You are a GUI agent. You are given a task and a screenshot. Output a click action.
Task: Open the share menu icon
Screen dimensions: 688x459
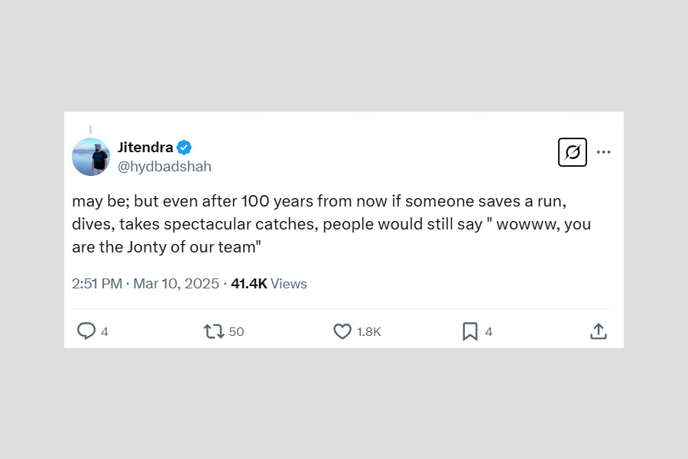coord(599,331)
